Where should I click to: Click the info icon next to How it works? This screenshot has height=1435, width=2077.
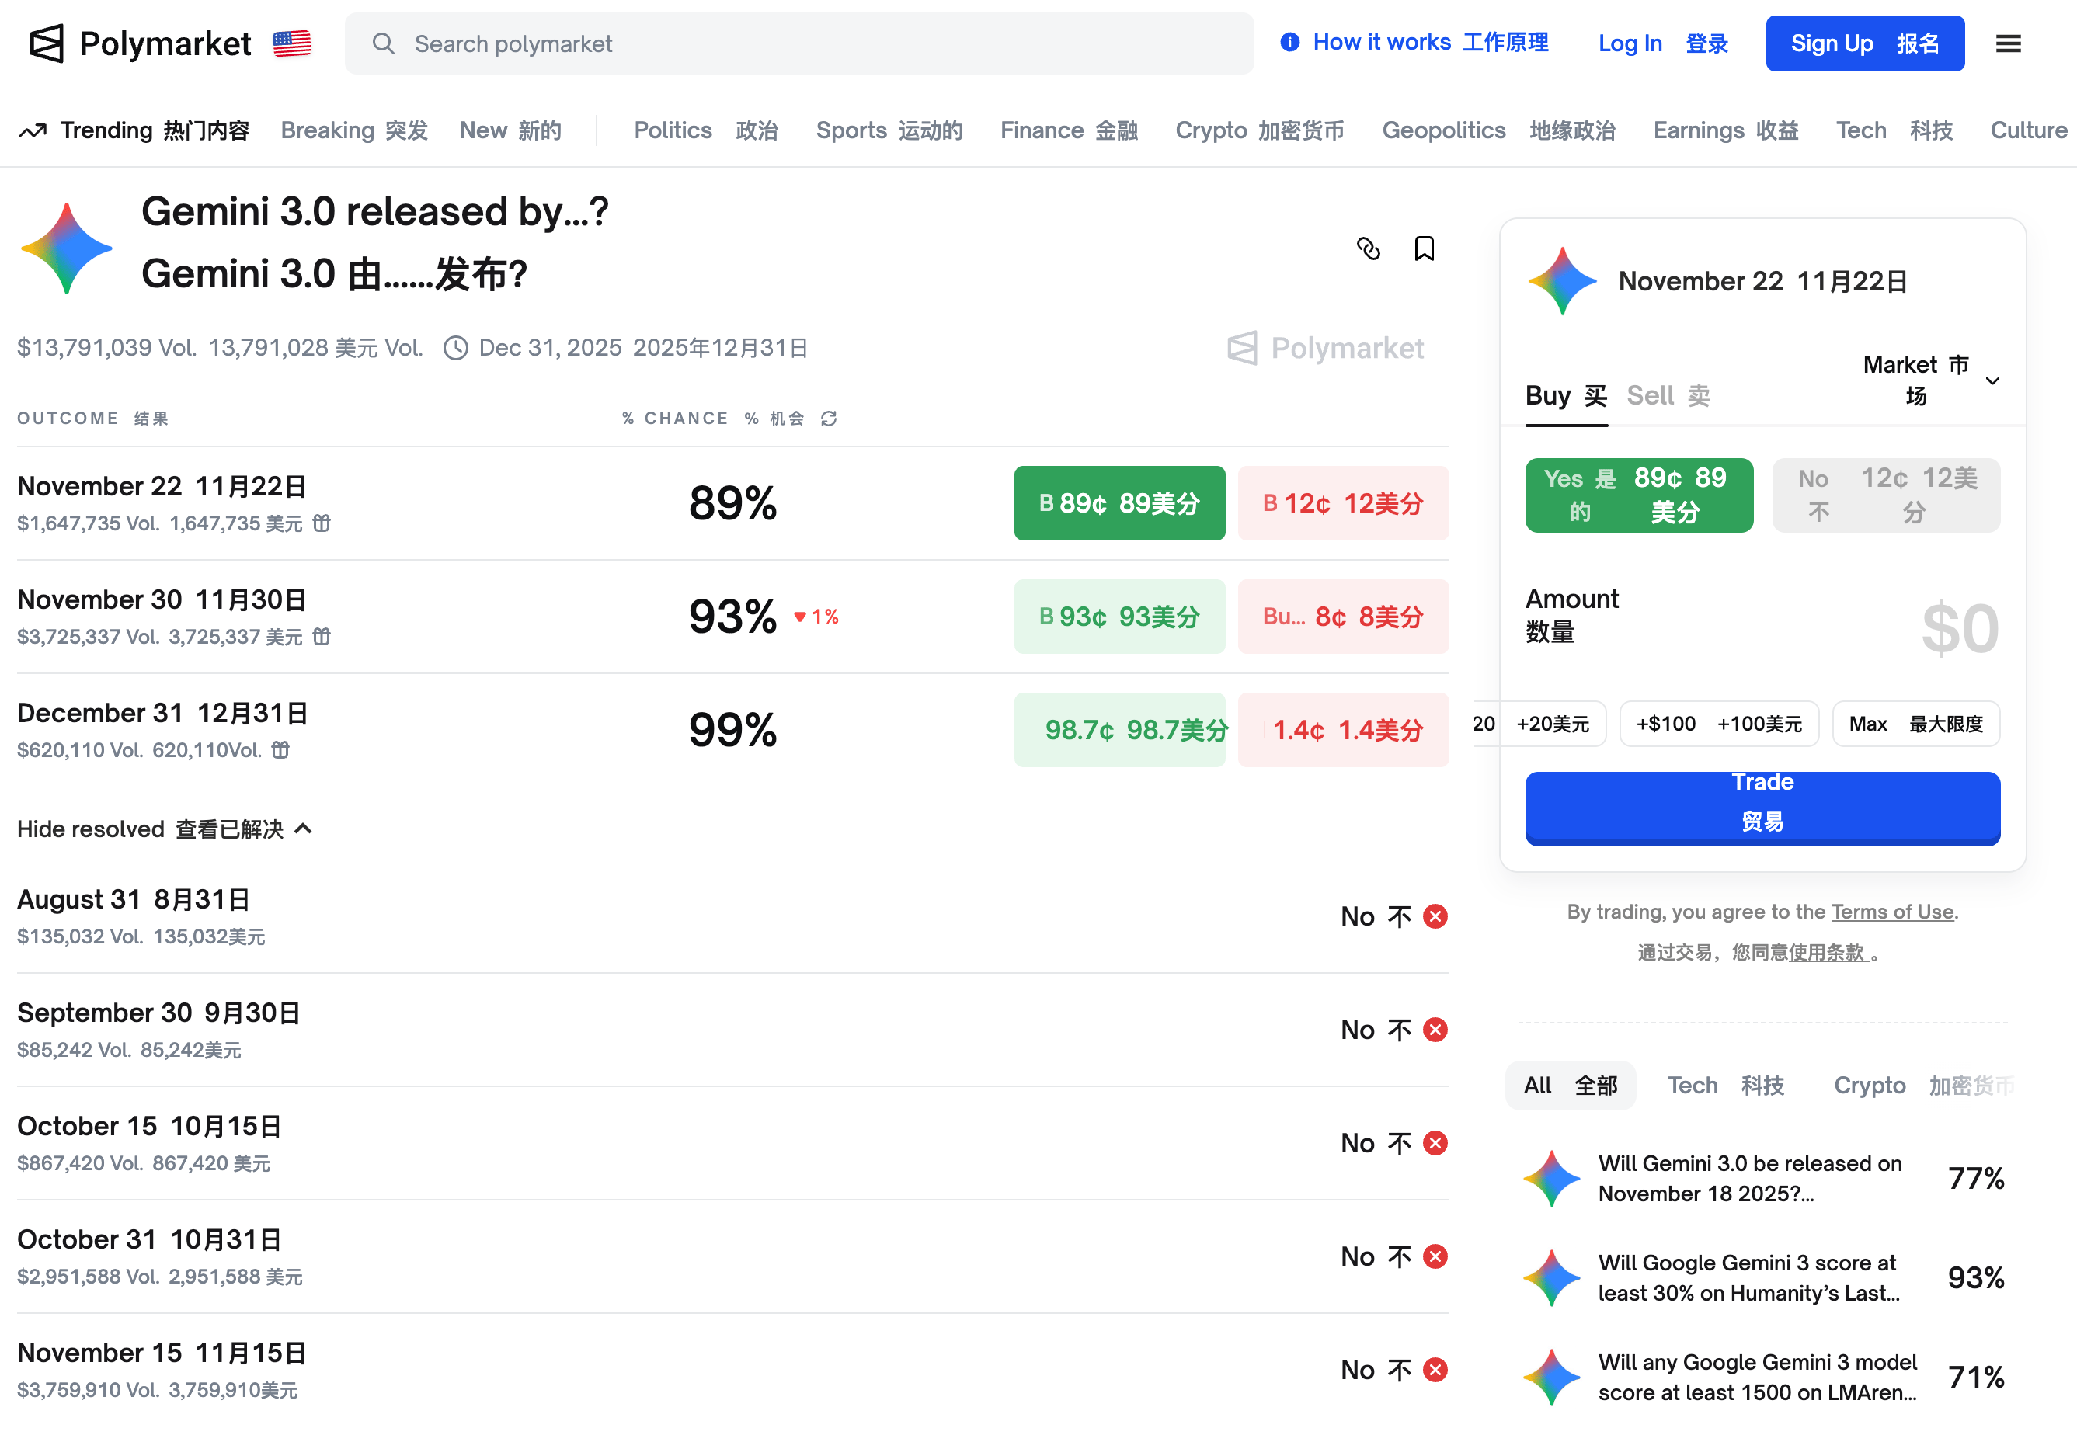[x=1289, y=41]
